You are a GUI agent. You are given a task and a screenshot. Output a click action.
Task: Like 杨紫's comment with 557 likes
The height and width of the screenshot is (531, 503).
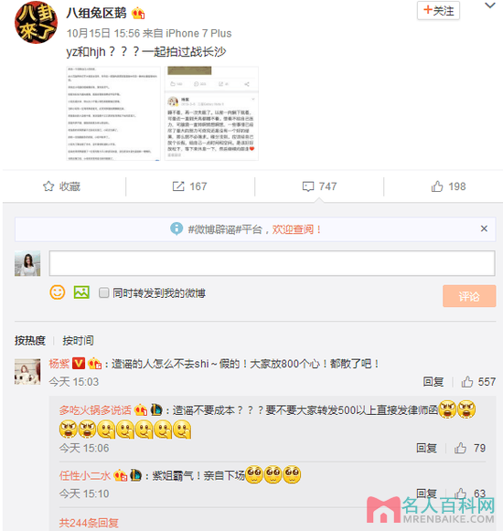pyautogui.click(x=467, y=382)
